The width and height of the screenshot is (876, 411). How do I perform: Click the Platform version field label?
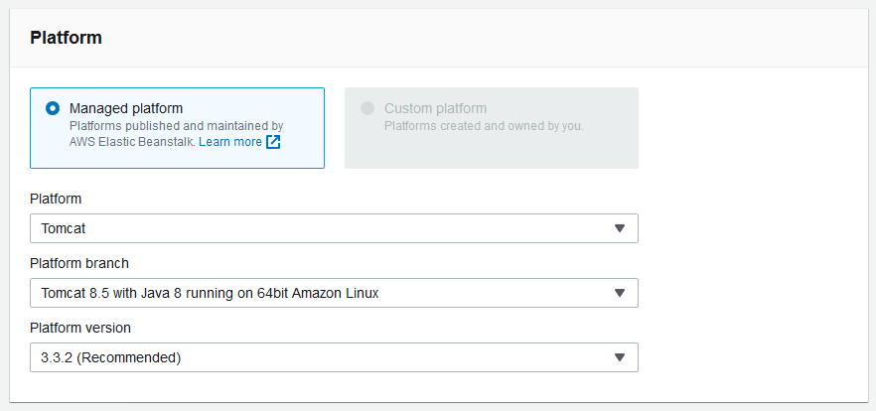(x=80, y=328)
